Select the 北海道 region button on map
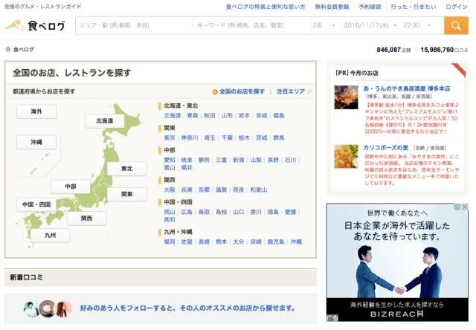Viewport: 476px width, 330px height. tap(104, 120)
